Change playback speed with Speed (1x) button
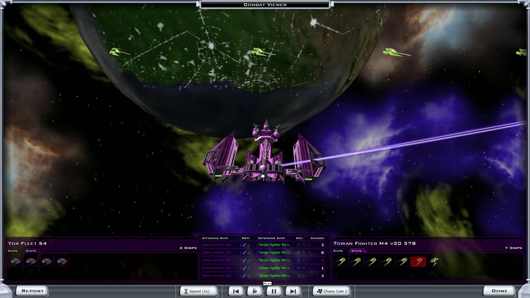This screenshot has height=298, width=530. pos(199,291)
